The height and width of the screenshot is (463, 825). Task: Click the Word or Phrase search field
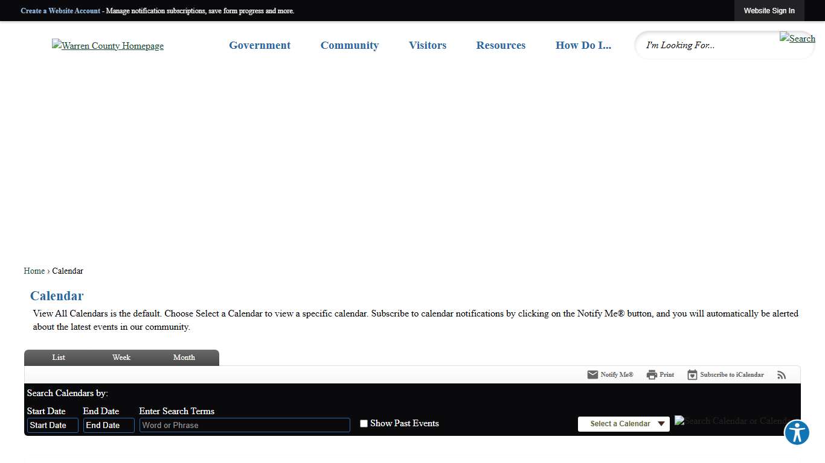tap(245, 426)
